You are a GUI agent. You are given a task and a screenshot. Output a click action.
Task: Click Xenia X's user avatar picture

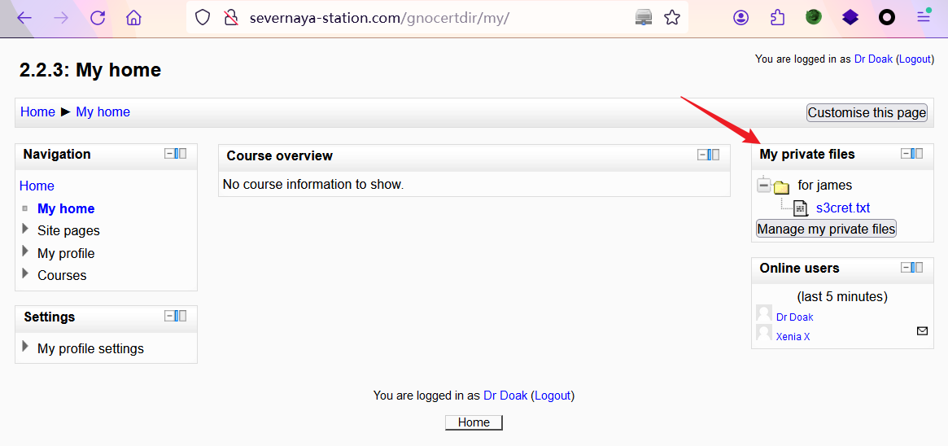click(x=764, y=333)
